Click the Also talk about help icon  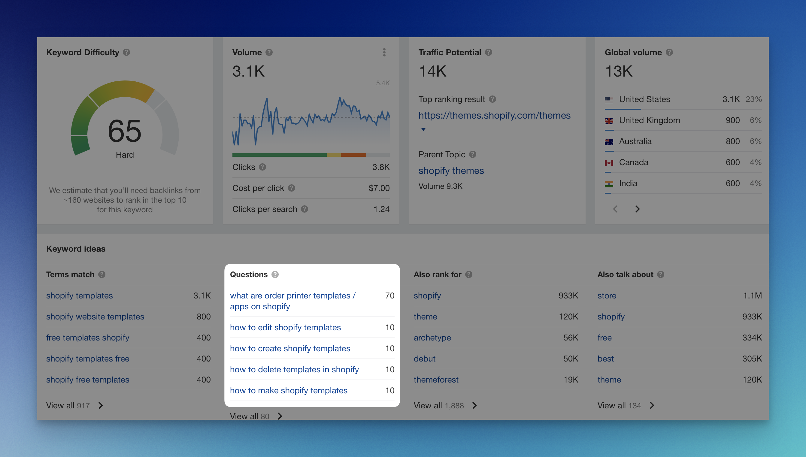(660, 275)
